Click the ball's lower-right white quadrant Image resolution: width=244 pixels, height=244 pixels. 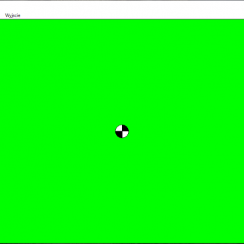click(125, 134)
